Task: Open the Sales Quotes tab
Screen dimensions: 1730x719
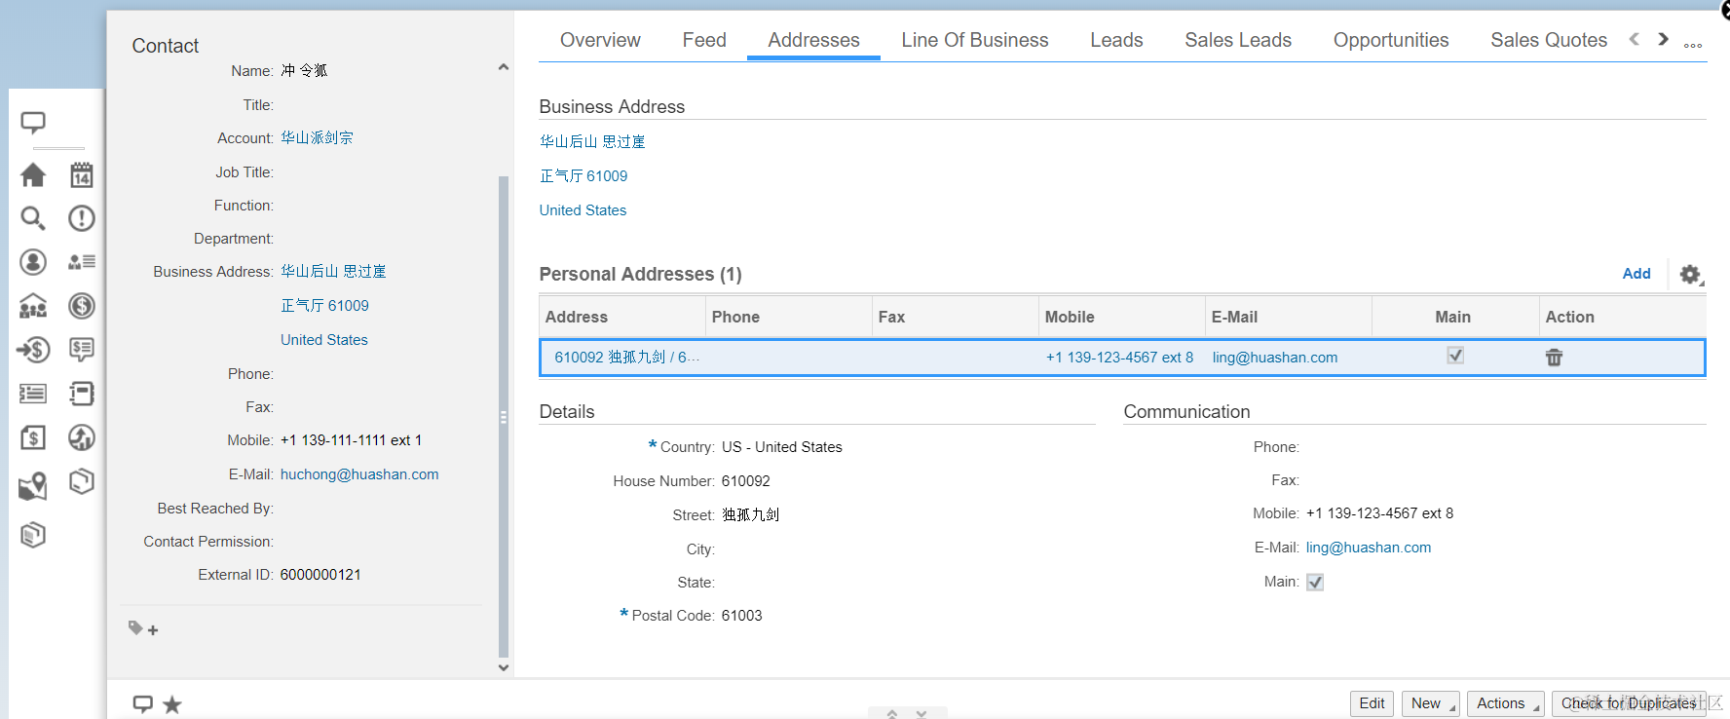Action: coord(1549,40)
